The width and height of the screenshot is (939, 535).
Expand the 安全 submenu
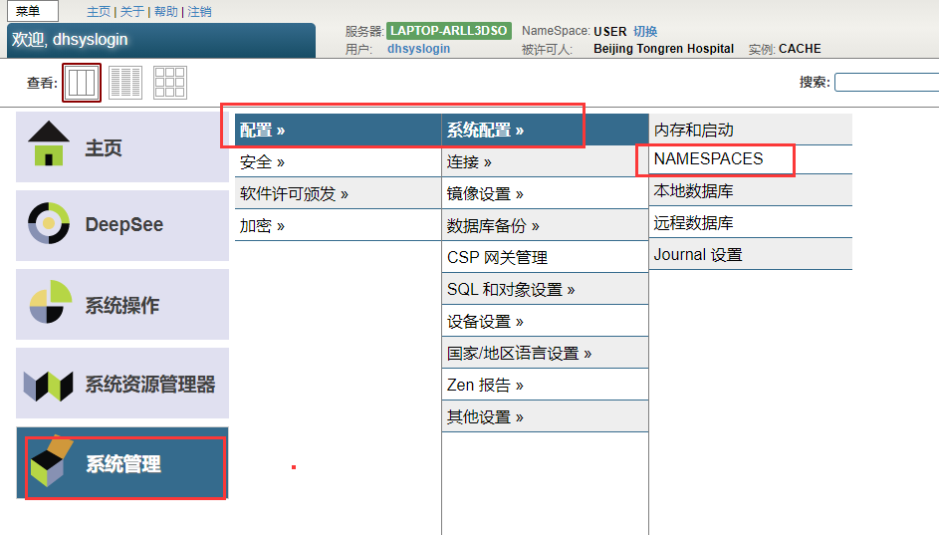pyautogui.click(x=262, y=161)
